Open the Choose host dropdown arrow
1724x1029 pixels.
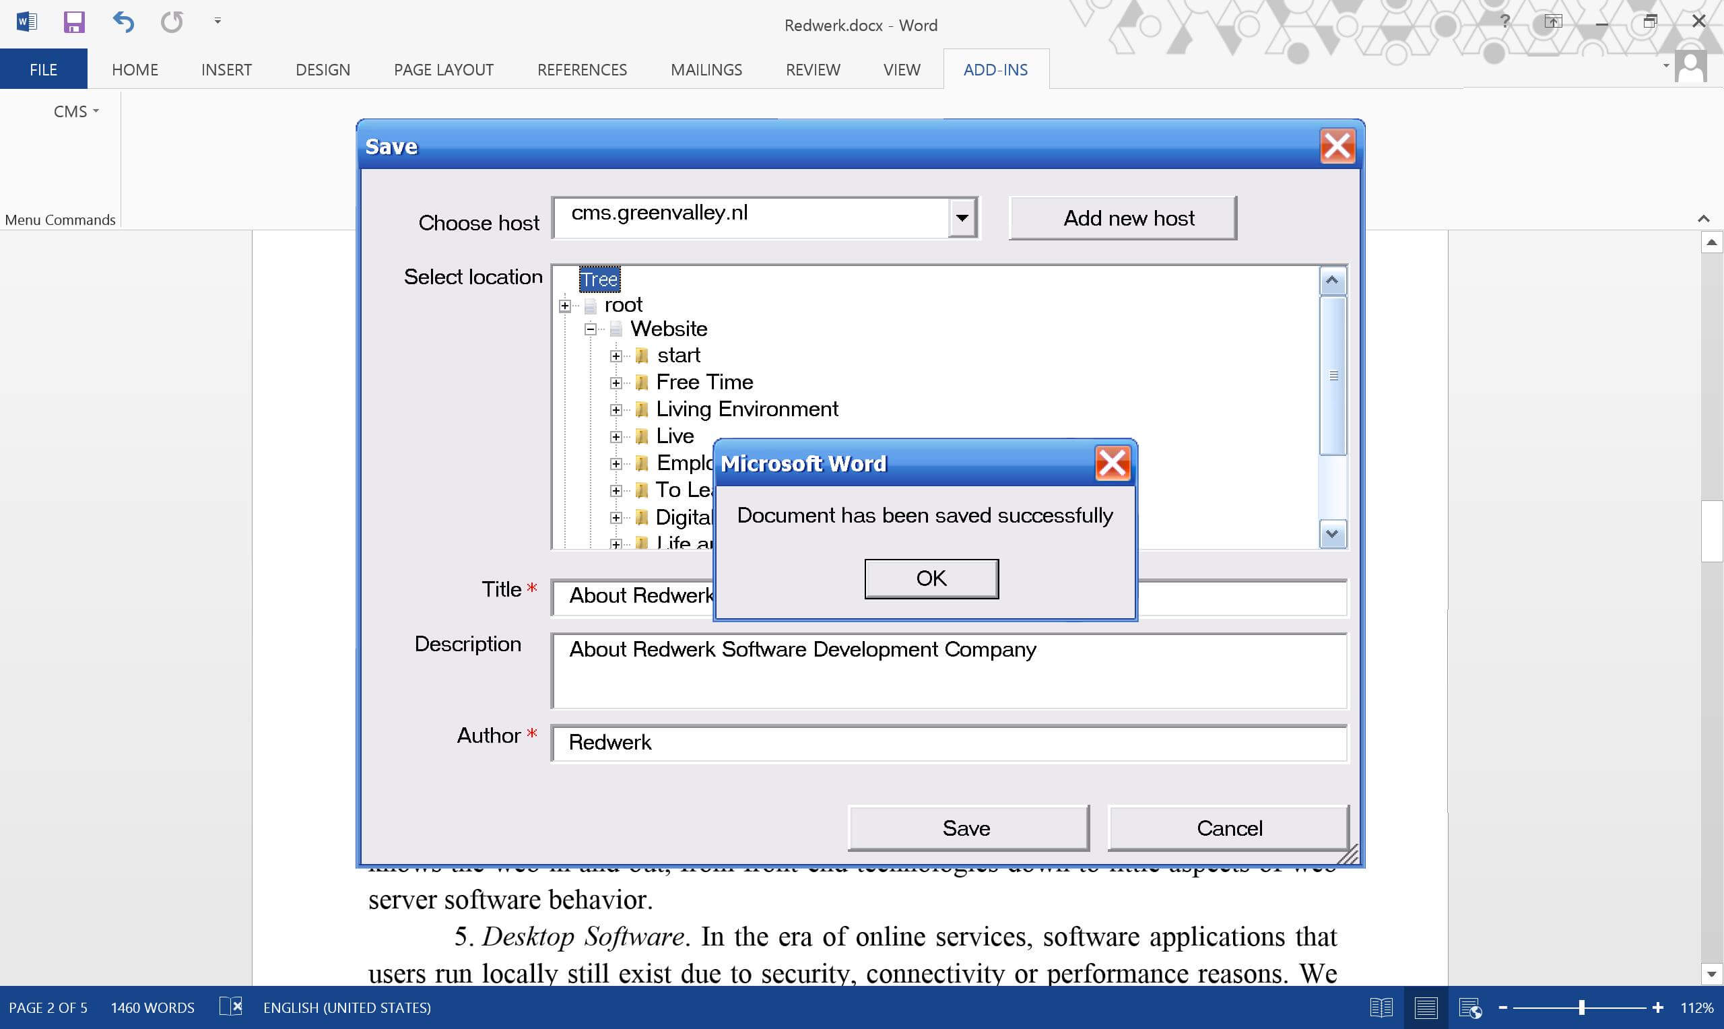(x=962, y=218)
